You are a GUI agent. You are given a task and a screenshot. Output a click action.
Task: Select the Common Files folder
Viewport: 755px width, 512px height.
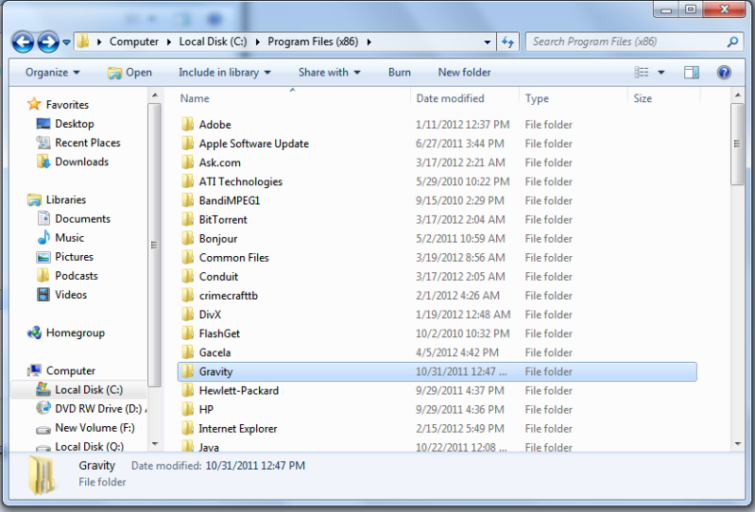437,258
